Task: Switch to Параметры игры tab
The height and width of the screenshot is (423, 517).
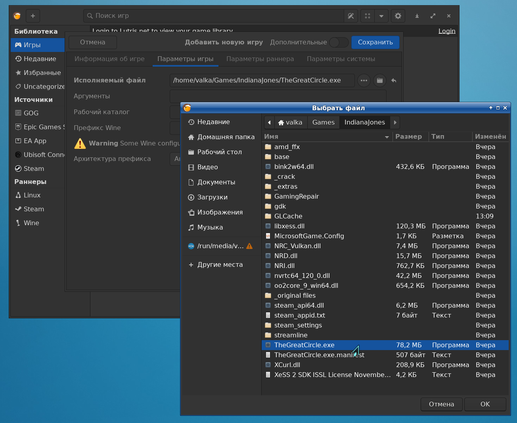Action: [186, 59]
